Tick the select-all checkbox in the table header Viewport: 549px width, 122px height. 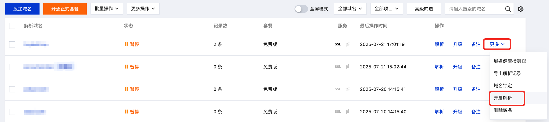click(12, 26)
